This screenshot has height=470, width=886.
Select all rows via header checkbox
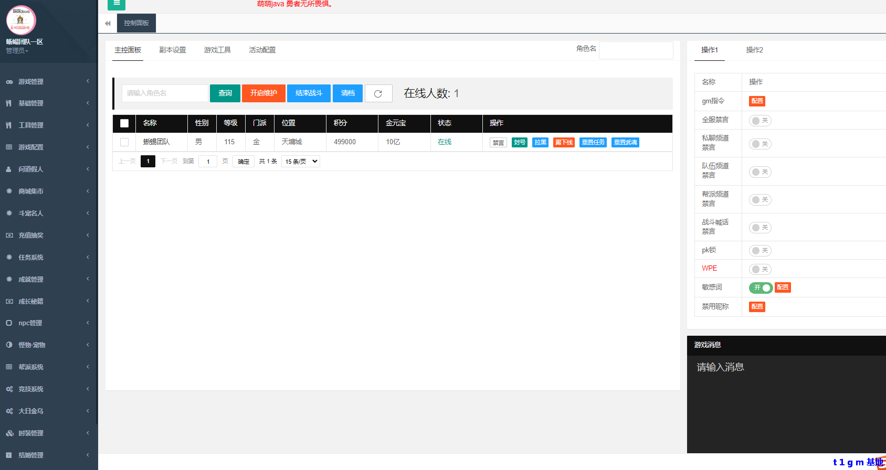[x=124, y=123]
